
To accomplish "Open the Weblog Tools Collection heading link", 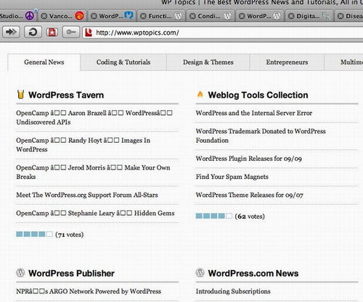I will coord(258,95).
